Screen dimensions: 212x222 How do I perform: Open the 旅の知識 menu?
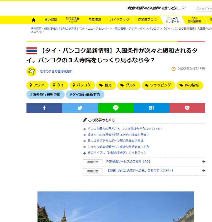(x=51, y=20)
